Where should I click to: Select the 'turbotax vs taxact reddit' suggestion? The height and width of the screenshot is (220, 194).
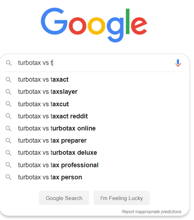click(x=94, y=116)
